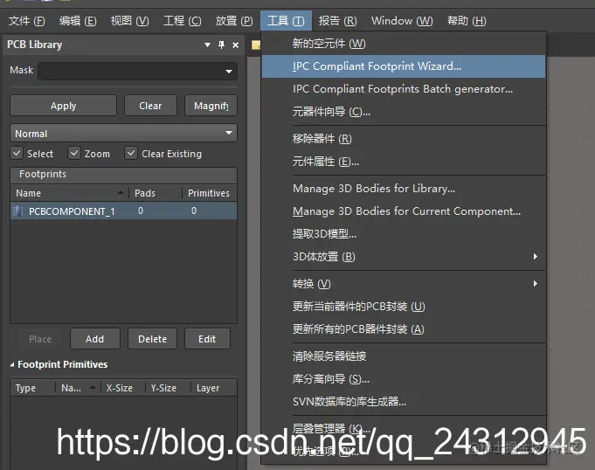The height and width of the screenshot is (470, 595).
Task: Click the Edit footprint button
Action: tap(207, 339)
